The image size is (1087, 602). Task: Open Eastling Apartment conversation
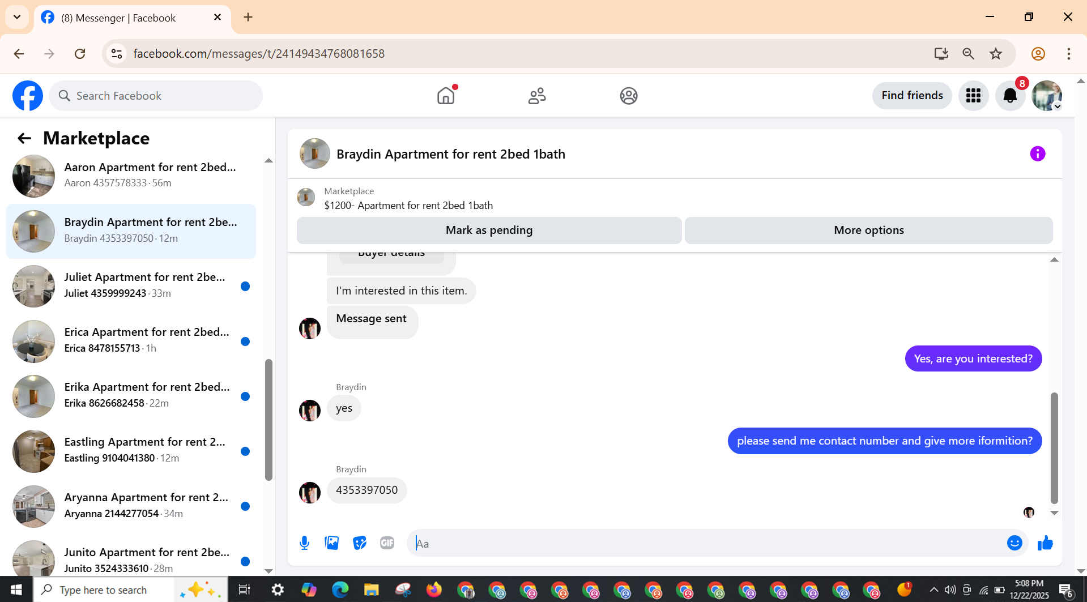click(x=131, y=450)
